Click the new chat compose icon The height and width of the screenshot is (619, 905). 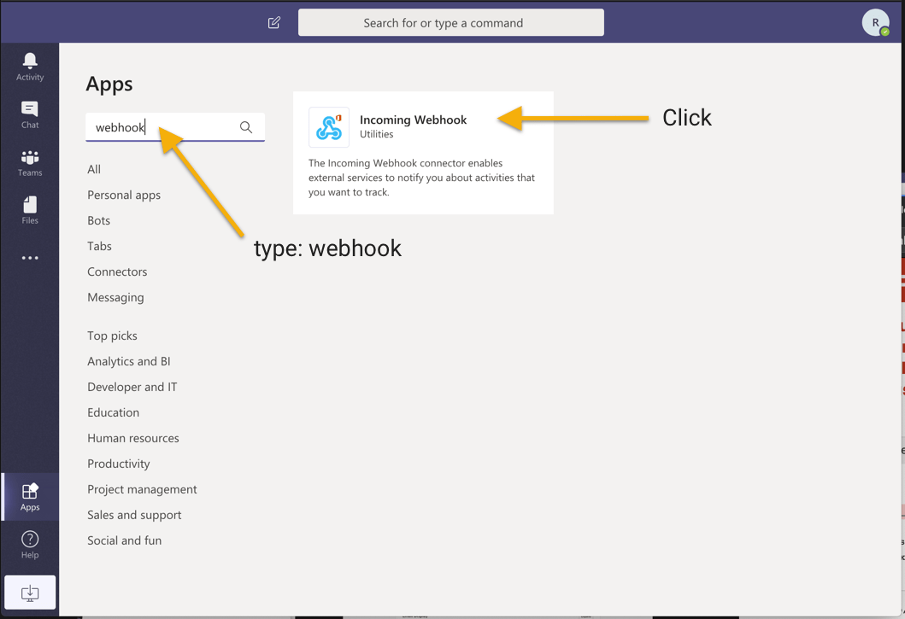point(274,22)
